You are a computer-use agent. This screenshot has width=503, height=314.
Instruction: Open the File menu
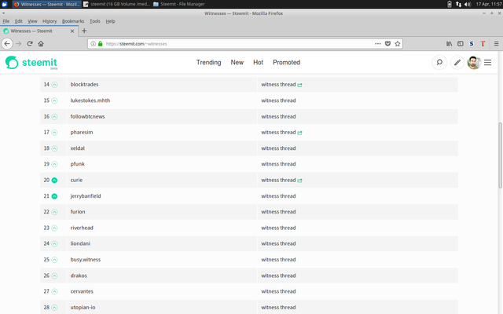pos(6,21)
